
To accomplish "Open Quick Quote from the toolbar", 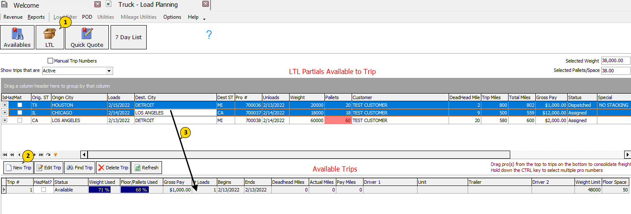I will coord(87,37).
